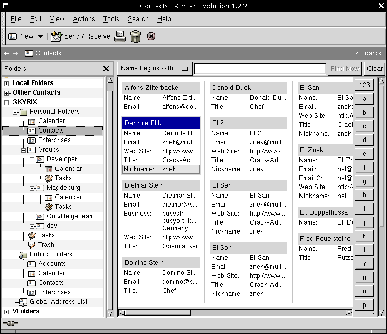
Task: Click into the search text field
Action: pos(260,69)
